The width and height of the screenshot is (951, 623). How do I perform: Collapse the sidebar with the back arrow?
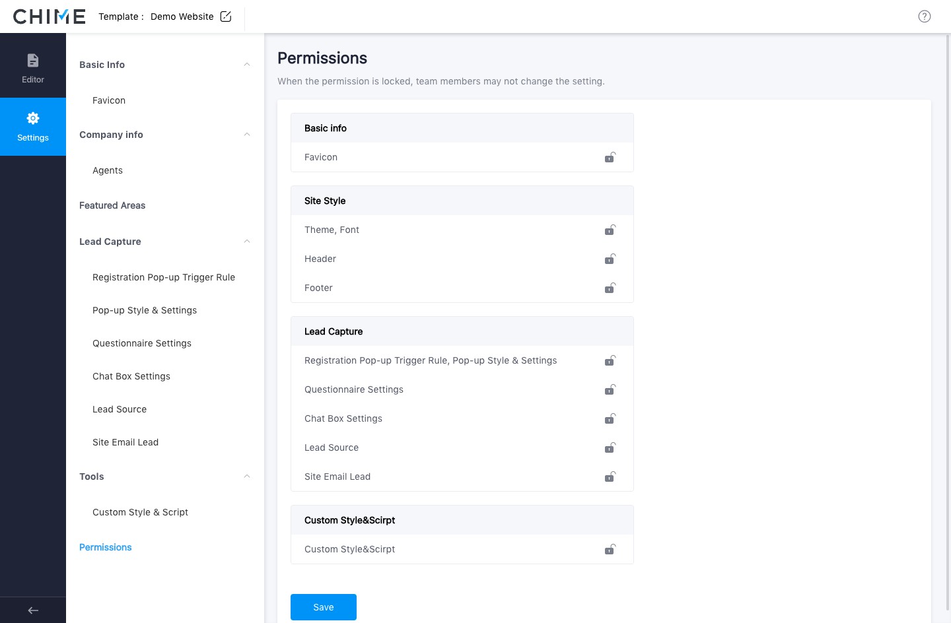pyautogui.click(x=33, y=610)
